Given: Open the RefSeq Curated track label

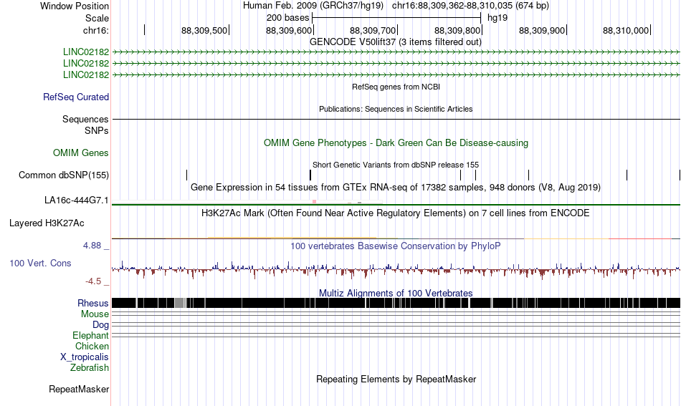Looking at the screenshot, I should pos(75,97).
